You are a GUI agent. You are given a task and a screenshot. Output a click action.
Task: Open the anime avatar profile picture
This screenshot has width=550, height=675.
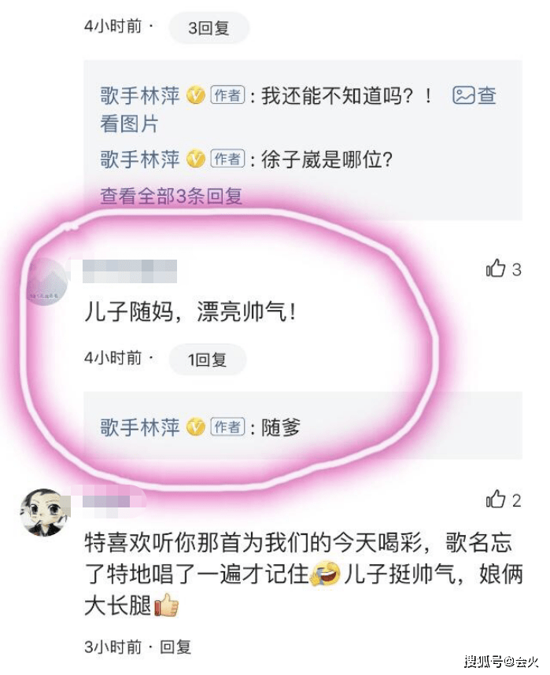point(44,512)
